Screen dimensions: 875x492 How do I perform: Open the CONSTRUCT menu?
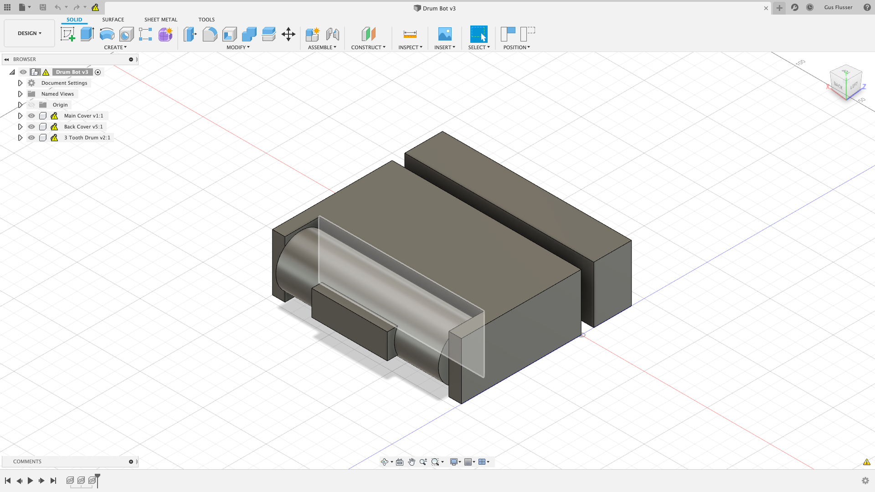[368, 47]
